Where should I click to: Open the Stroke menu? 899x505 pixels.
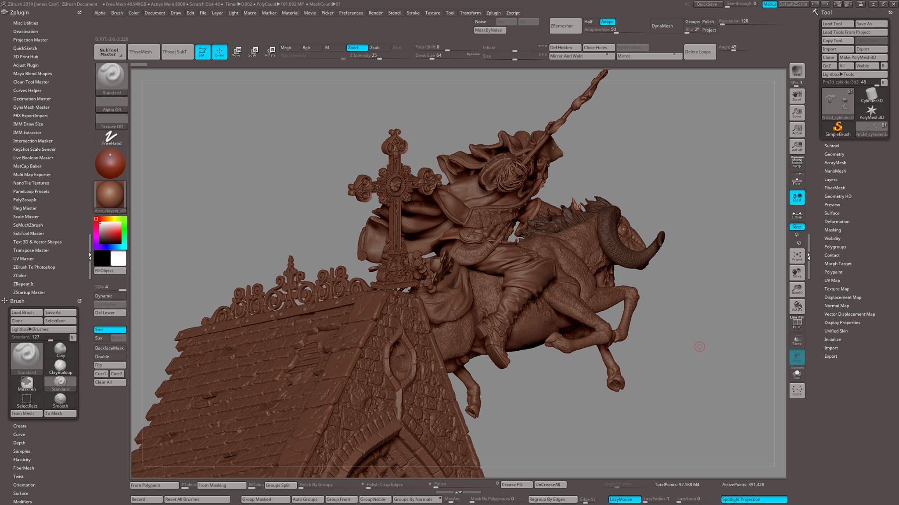[413, 13]
